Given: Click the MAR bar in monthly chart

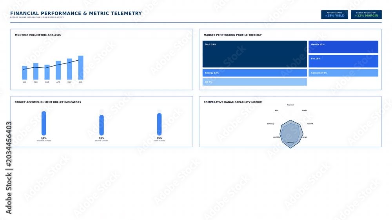Looking at the screenshot, I should [x=47, y=72].
